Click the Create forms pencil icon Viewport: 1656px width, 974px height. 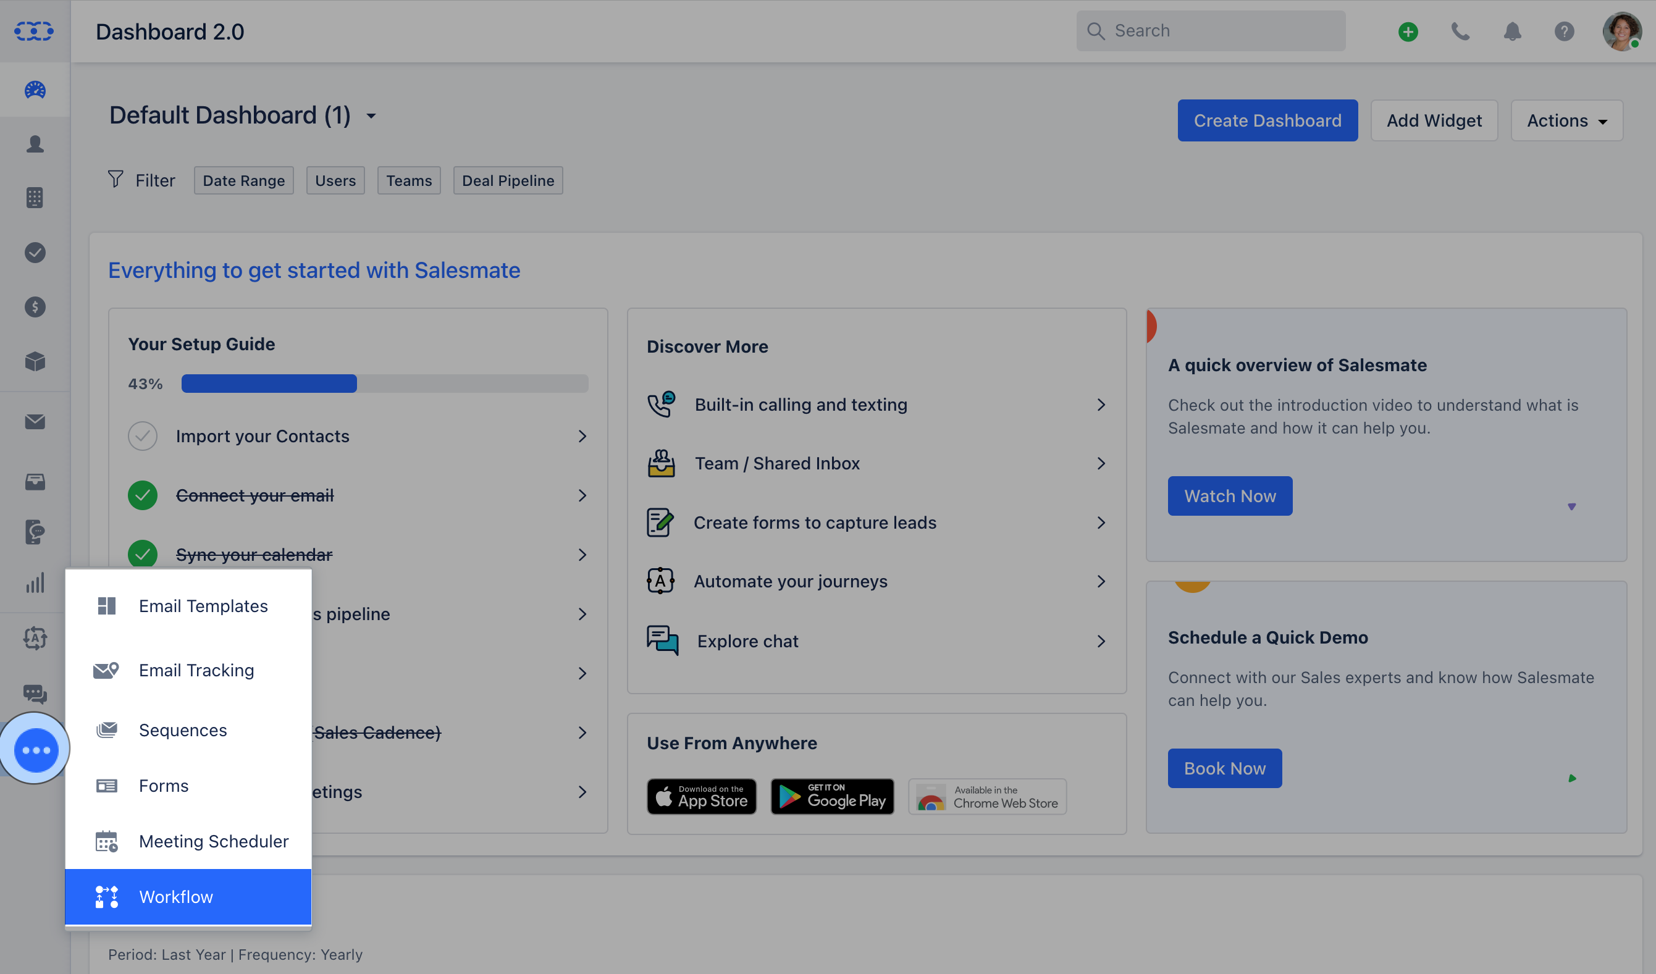[x=660, y=523]
